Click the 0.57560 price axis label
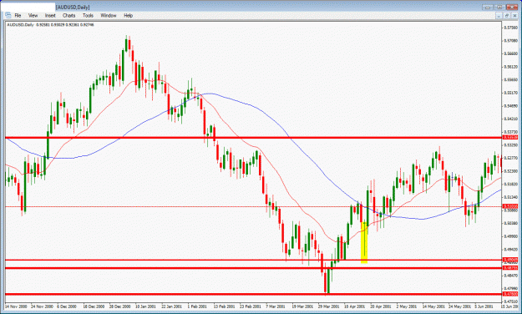522x314 pixels. click(x=510, y=28)
